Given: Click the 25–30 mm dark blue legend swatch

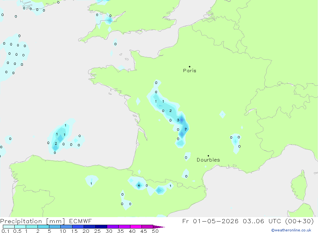Looking at the screenshot, I should (101, 227).
